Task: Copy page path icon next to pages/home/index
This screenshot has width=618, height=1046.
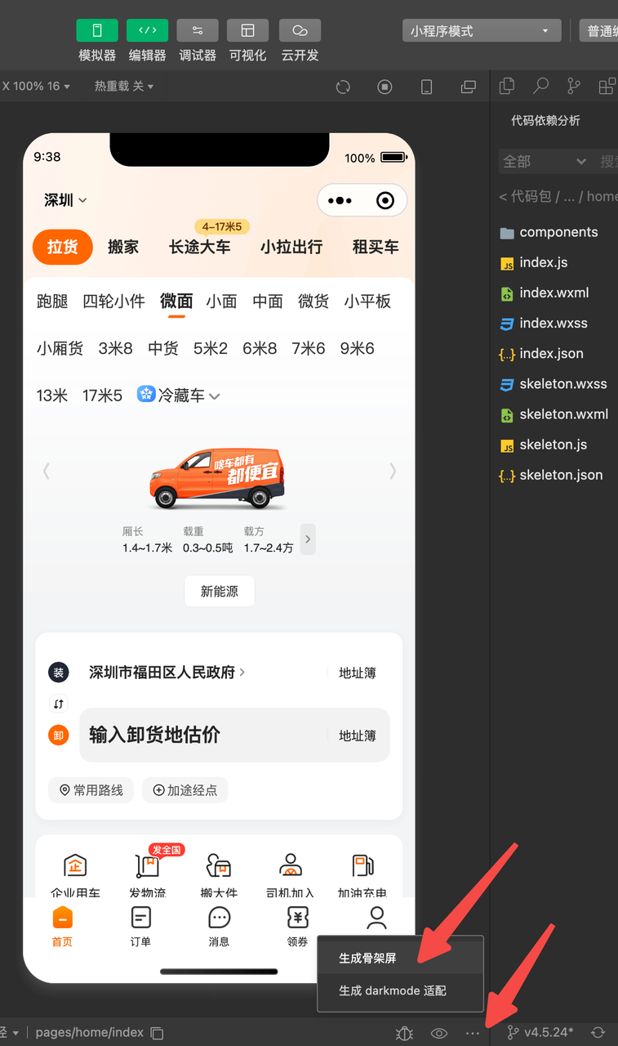Action: [158, 1033]
